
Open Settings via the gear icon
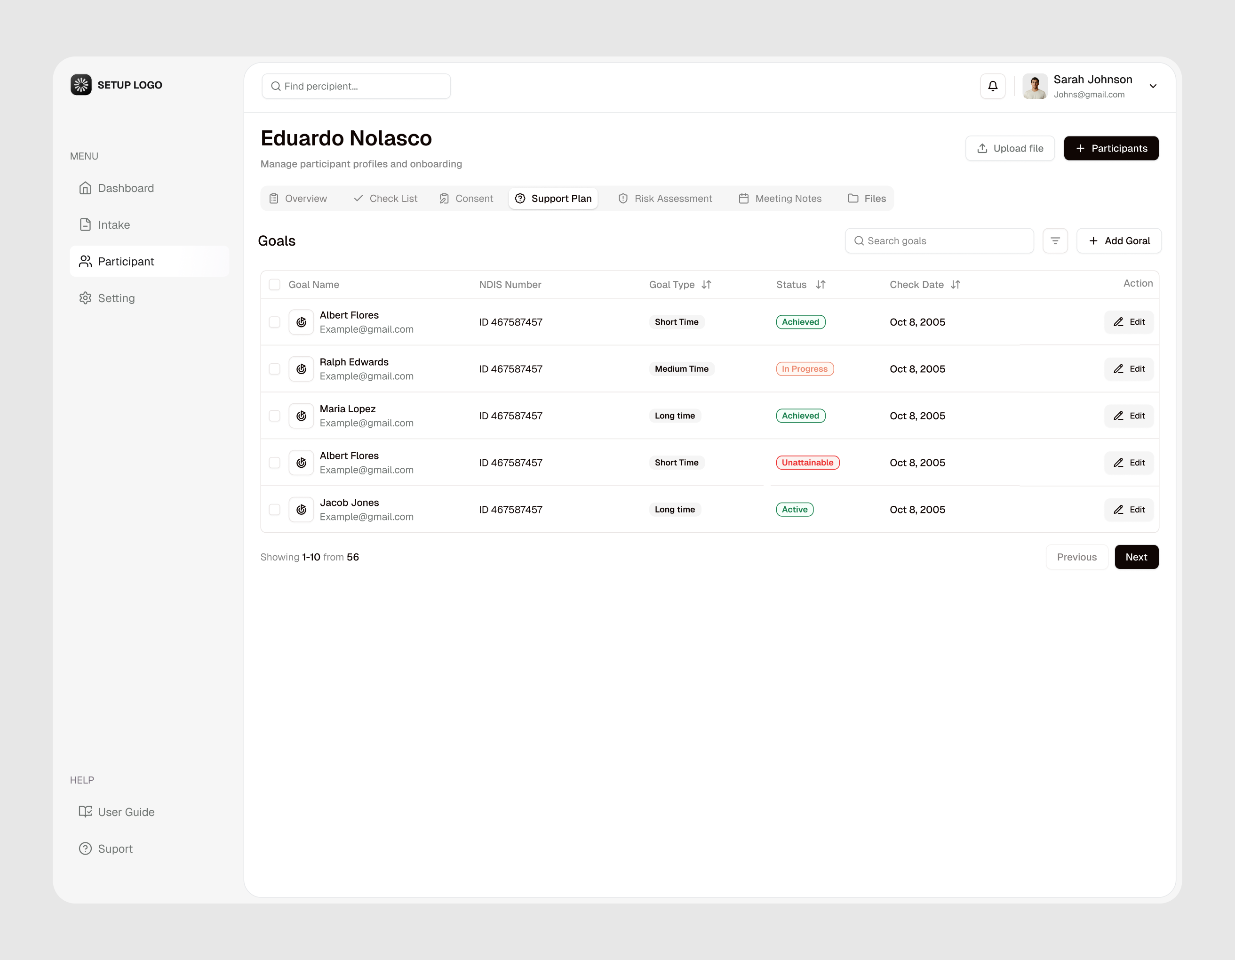[85, 297]
